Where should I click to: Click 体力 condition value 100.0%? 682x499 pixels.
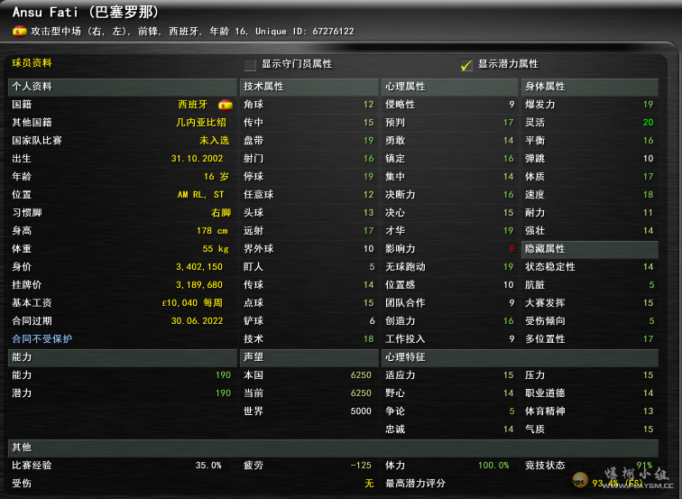point(493,466)
